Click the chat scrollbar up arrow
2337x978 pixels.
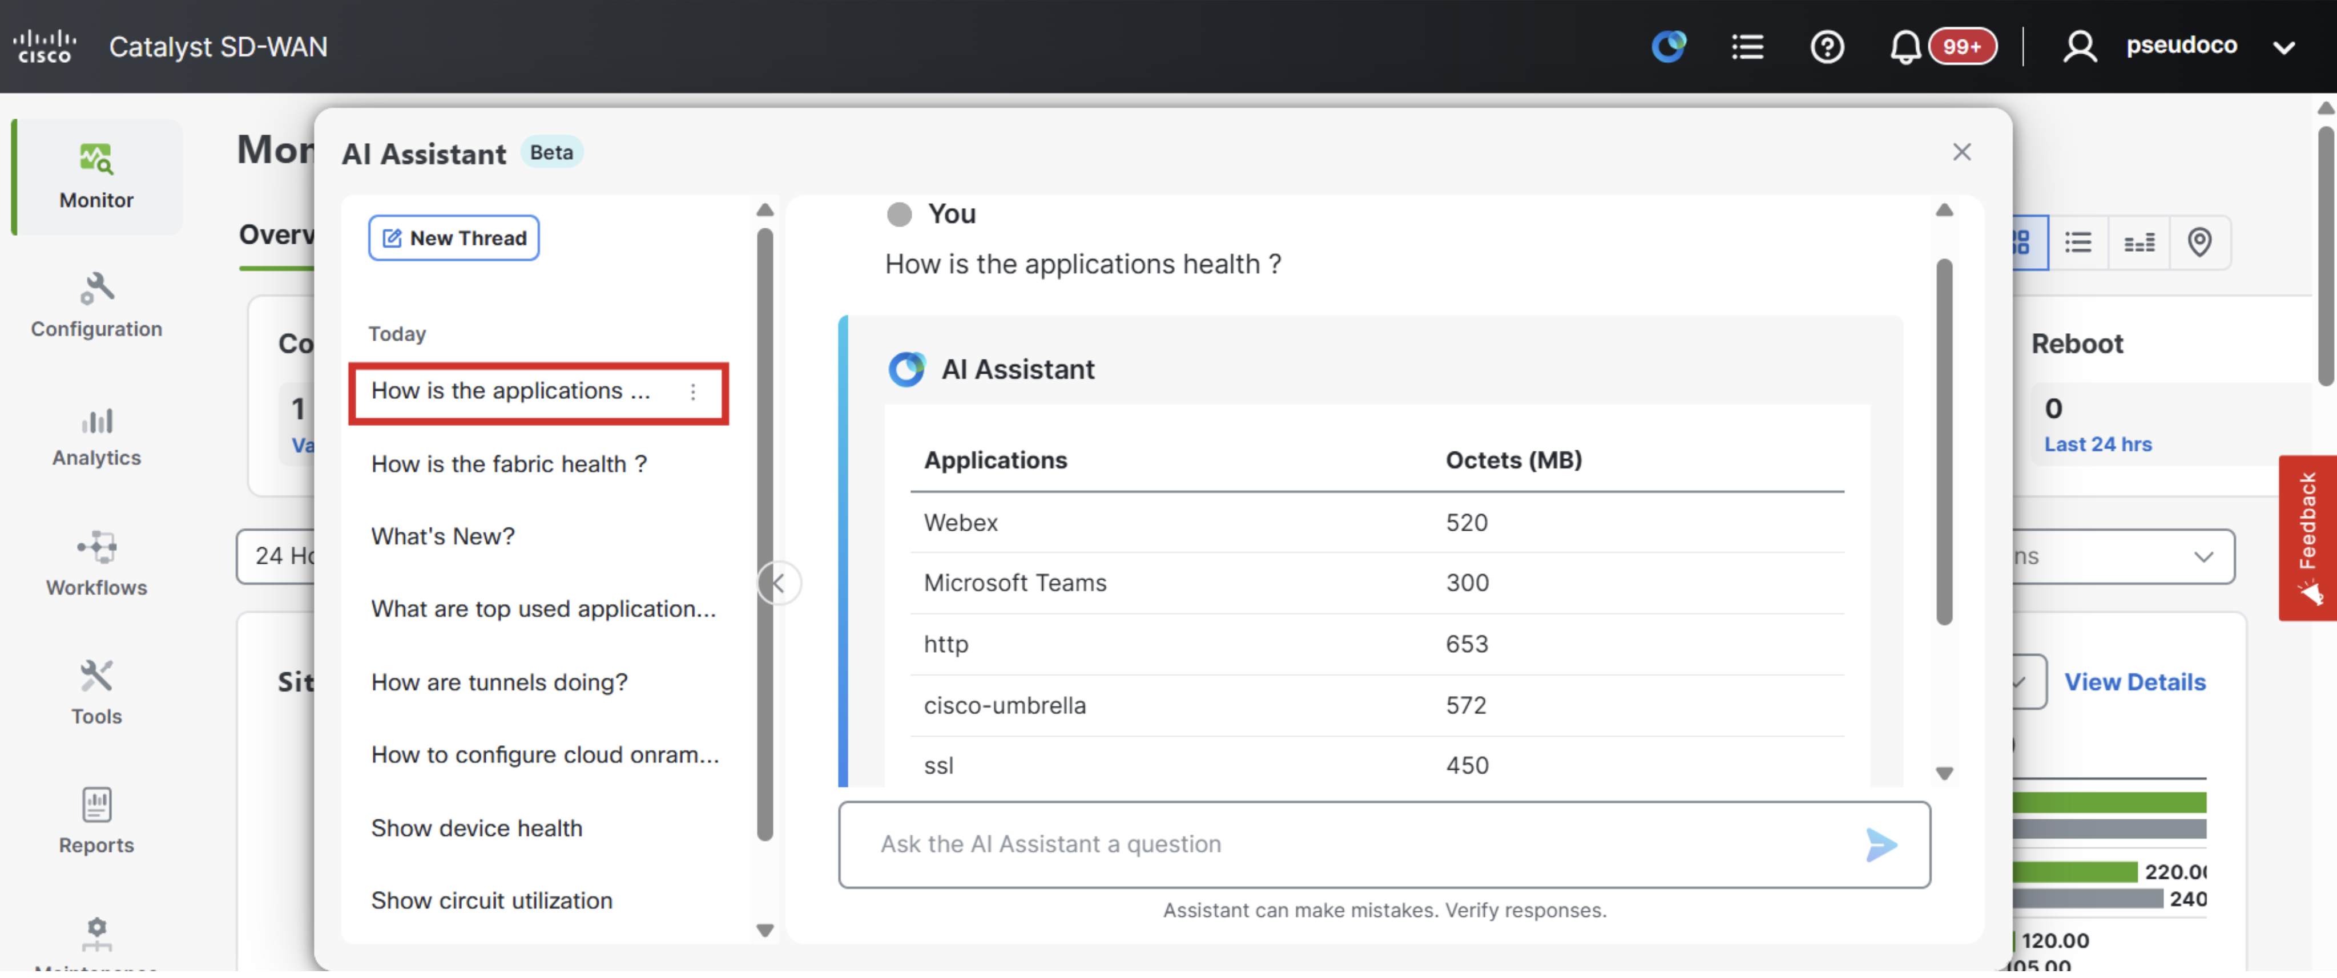[x=1944, y=211]
